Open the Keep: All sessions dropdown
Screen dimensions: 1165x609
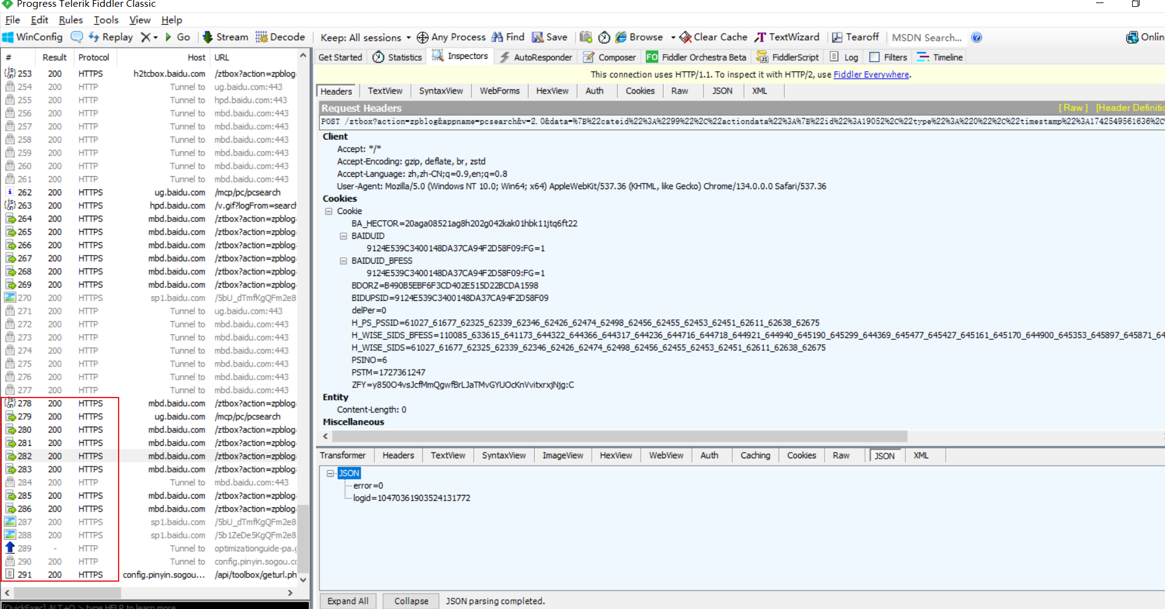click(x=365, y=37)
